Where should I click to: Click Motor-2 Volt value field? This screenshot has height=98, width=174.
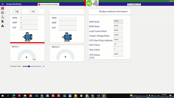68,28
